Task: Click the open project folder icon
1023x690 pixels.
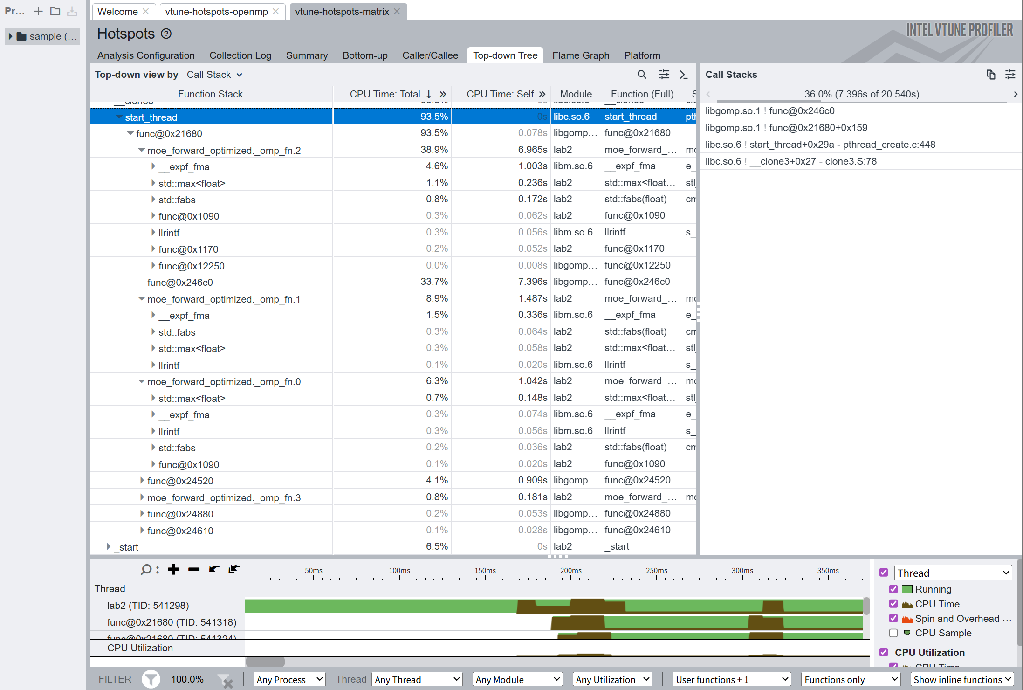Action: tap(55, 11)
